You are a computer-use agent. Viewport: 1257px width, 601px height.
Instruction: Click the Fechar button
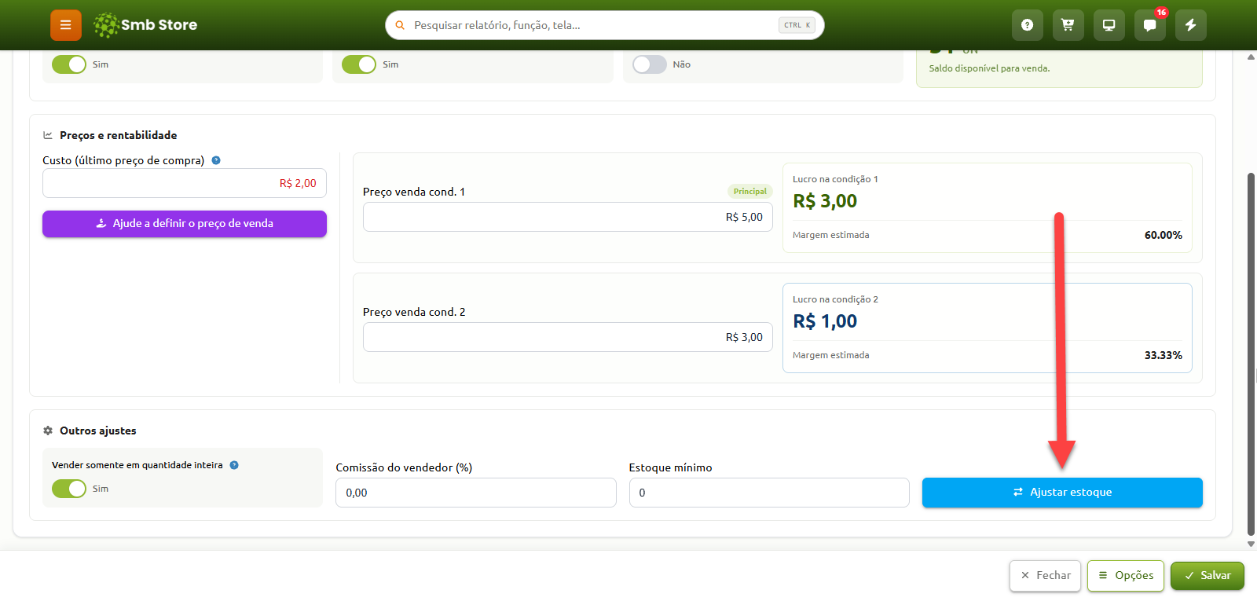[1046, 576]
